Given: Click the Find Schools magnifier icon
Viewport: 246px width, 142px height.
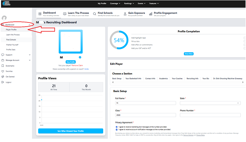Looking at the screenshot, I should (x=95, y=14).
